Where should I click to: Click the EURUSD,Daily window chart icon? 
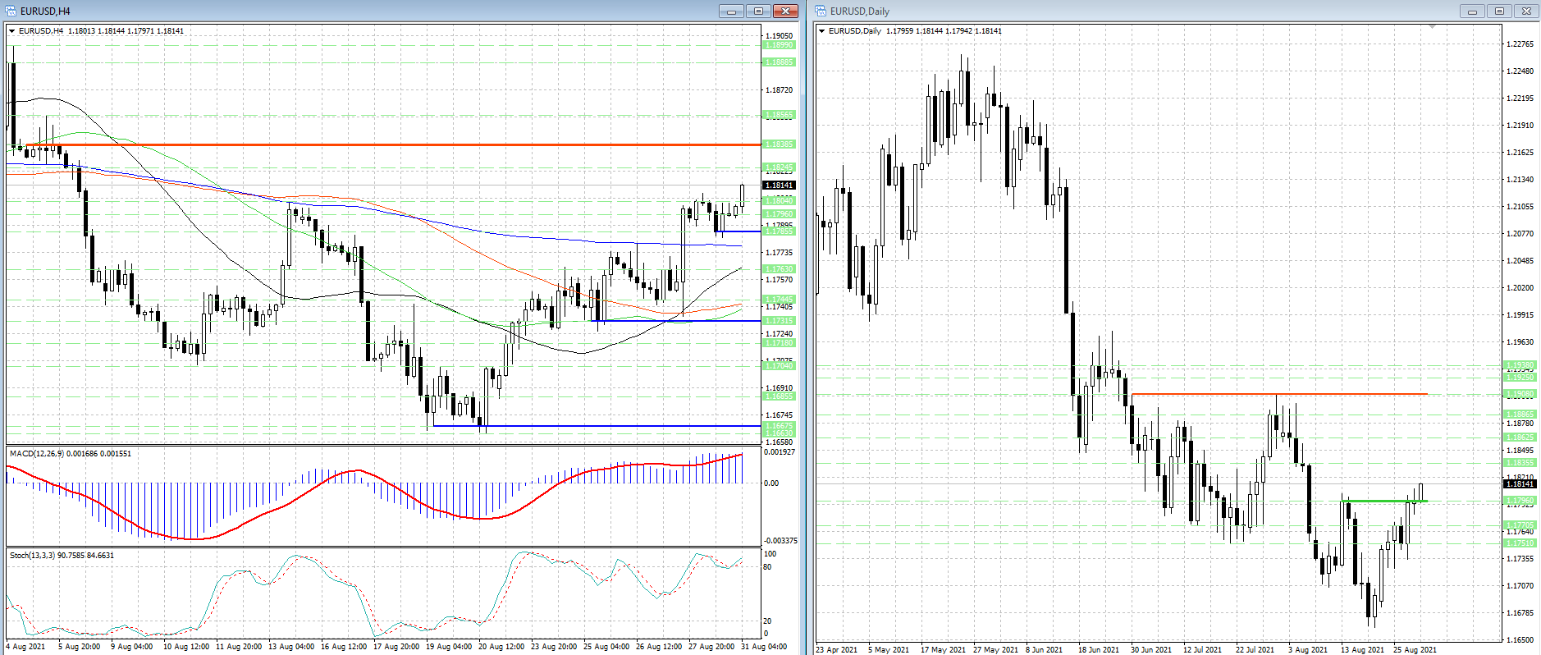821,11
